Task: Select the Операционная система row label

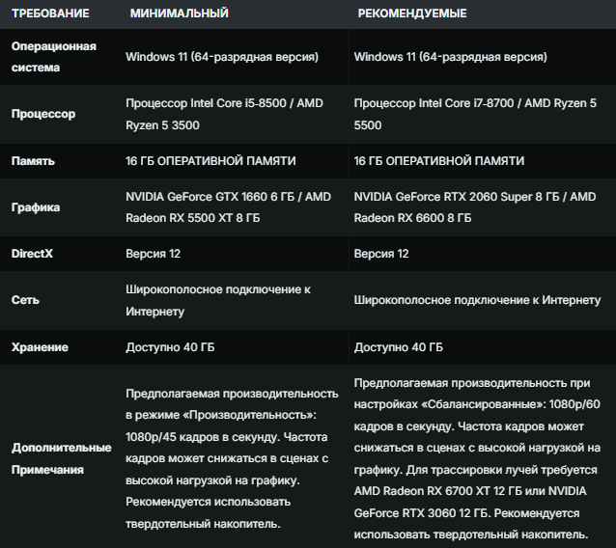Action: [53, 57]
